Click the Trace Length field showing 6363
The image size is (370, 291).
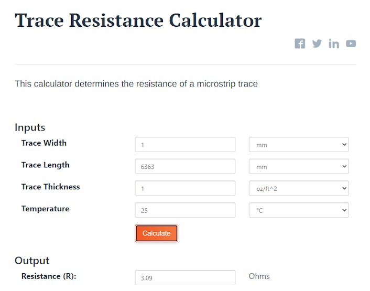185,167
